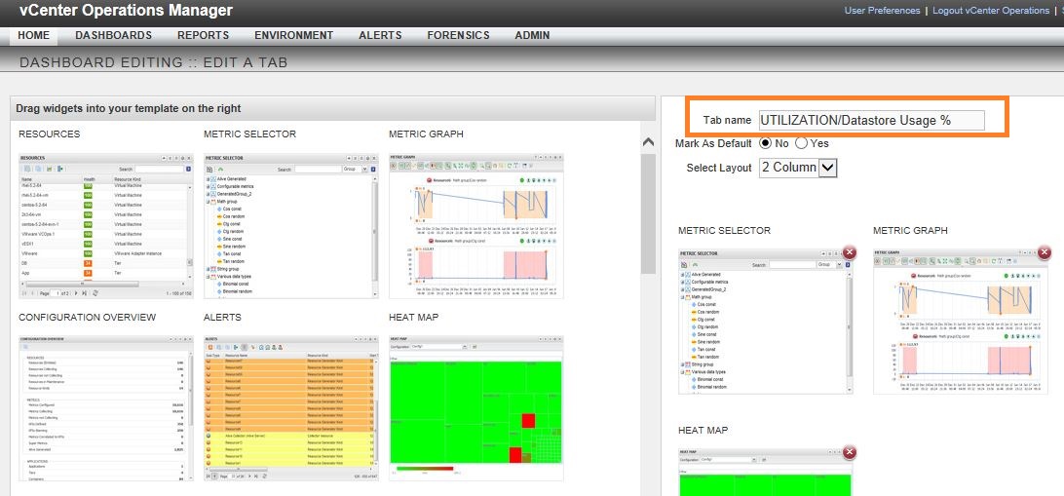The image size is (1064, 496).
Task: Select Yes for Mark As Default
Action: point(801,143)
